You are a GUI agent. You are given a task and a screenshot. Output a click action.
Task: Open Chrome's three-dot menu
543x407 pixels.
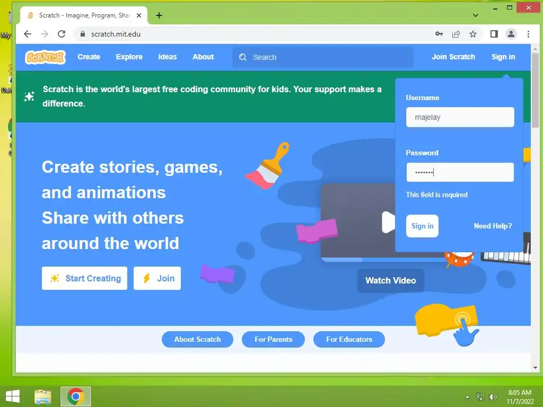(528, 34)
